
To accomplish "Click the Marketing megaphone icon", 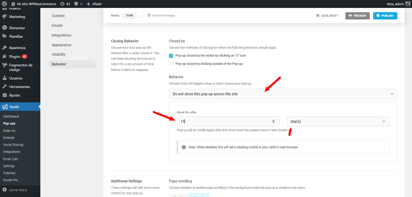I will tap(5, 17).
